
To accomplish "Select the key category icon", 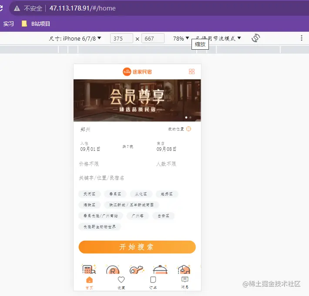I will [137, 269].
